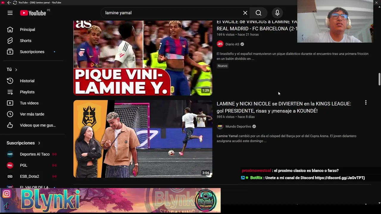The width and height of the screenshot is (381, 214).
Task: Click the Principal home icon
Action: (10, 29)
